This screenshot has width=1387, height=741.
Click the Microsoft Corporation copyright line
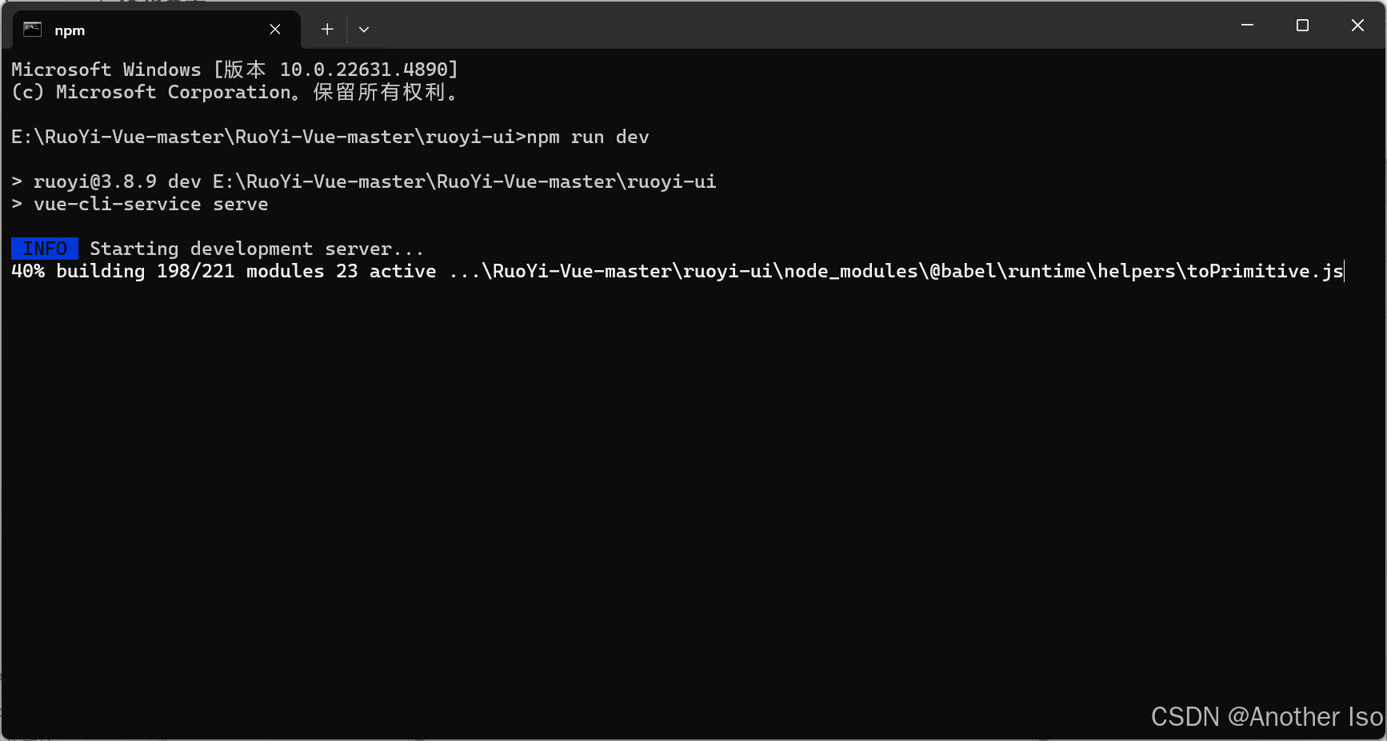234,92
